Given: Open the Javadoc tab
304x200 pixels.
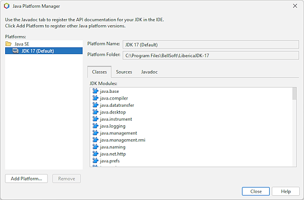Looking at the screenshot, I should 149,72.
